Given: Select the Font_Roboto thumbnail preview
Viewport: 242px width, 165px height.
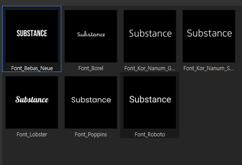Looking at the screenshot, I should tap(150, 102).
